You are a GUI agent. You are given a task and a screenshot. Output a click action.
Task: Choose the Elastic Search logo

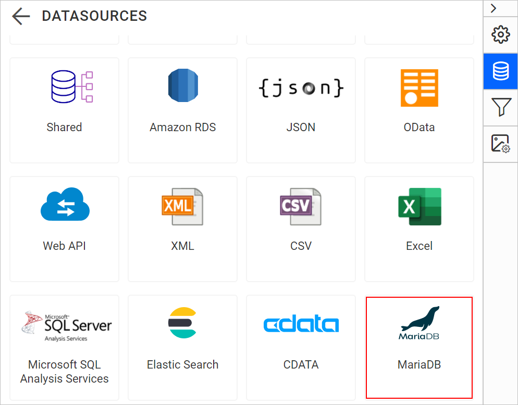coord(183,322)
